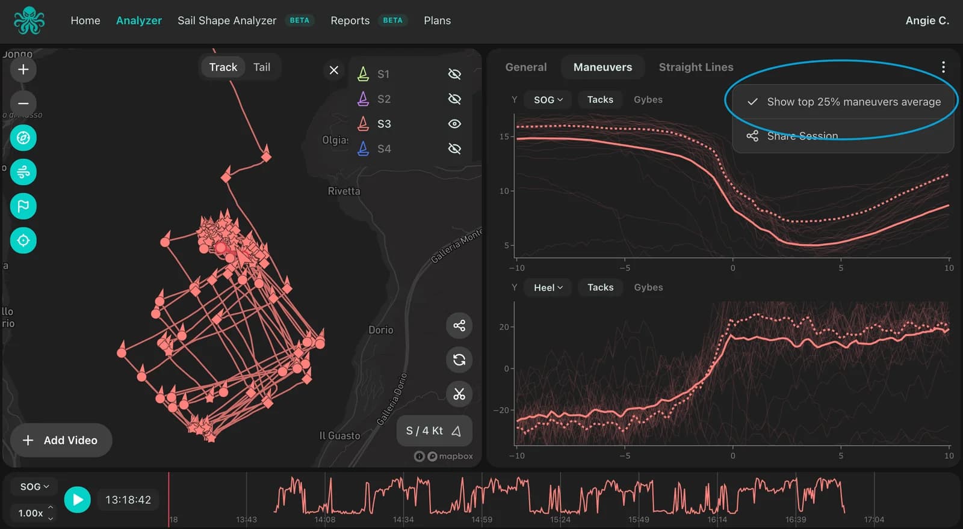Click the map refresh sync button

click(459, 359)
